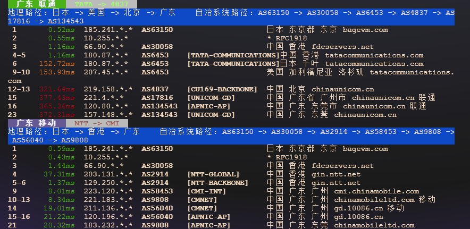This screenshot has width=470, height=229.
Task: Select latency value 8.34ms
Action: click(x=62, y=200)
